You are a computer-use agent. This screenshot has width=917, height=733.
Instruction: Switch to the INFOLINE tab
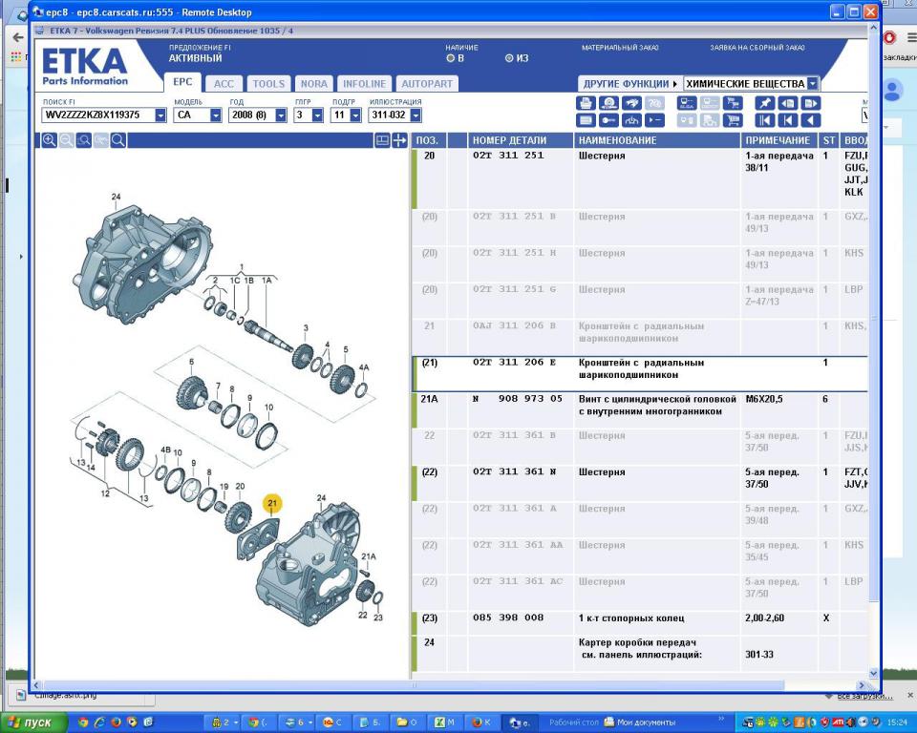tap(364, 84)
